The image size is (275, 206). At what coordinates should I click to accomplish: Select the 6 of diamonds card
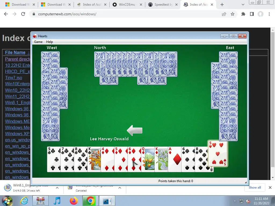(134, 159)
